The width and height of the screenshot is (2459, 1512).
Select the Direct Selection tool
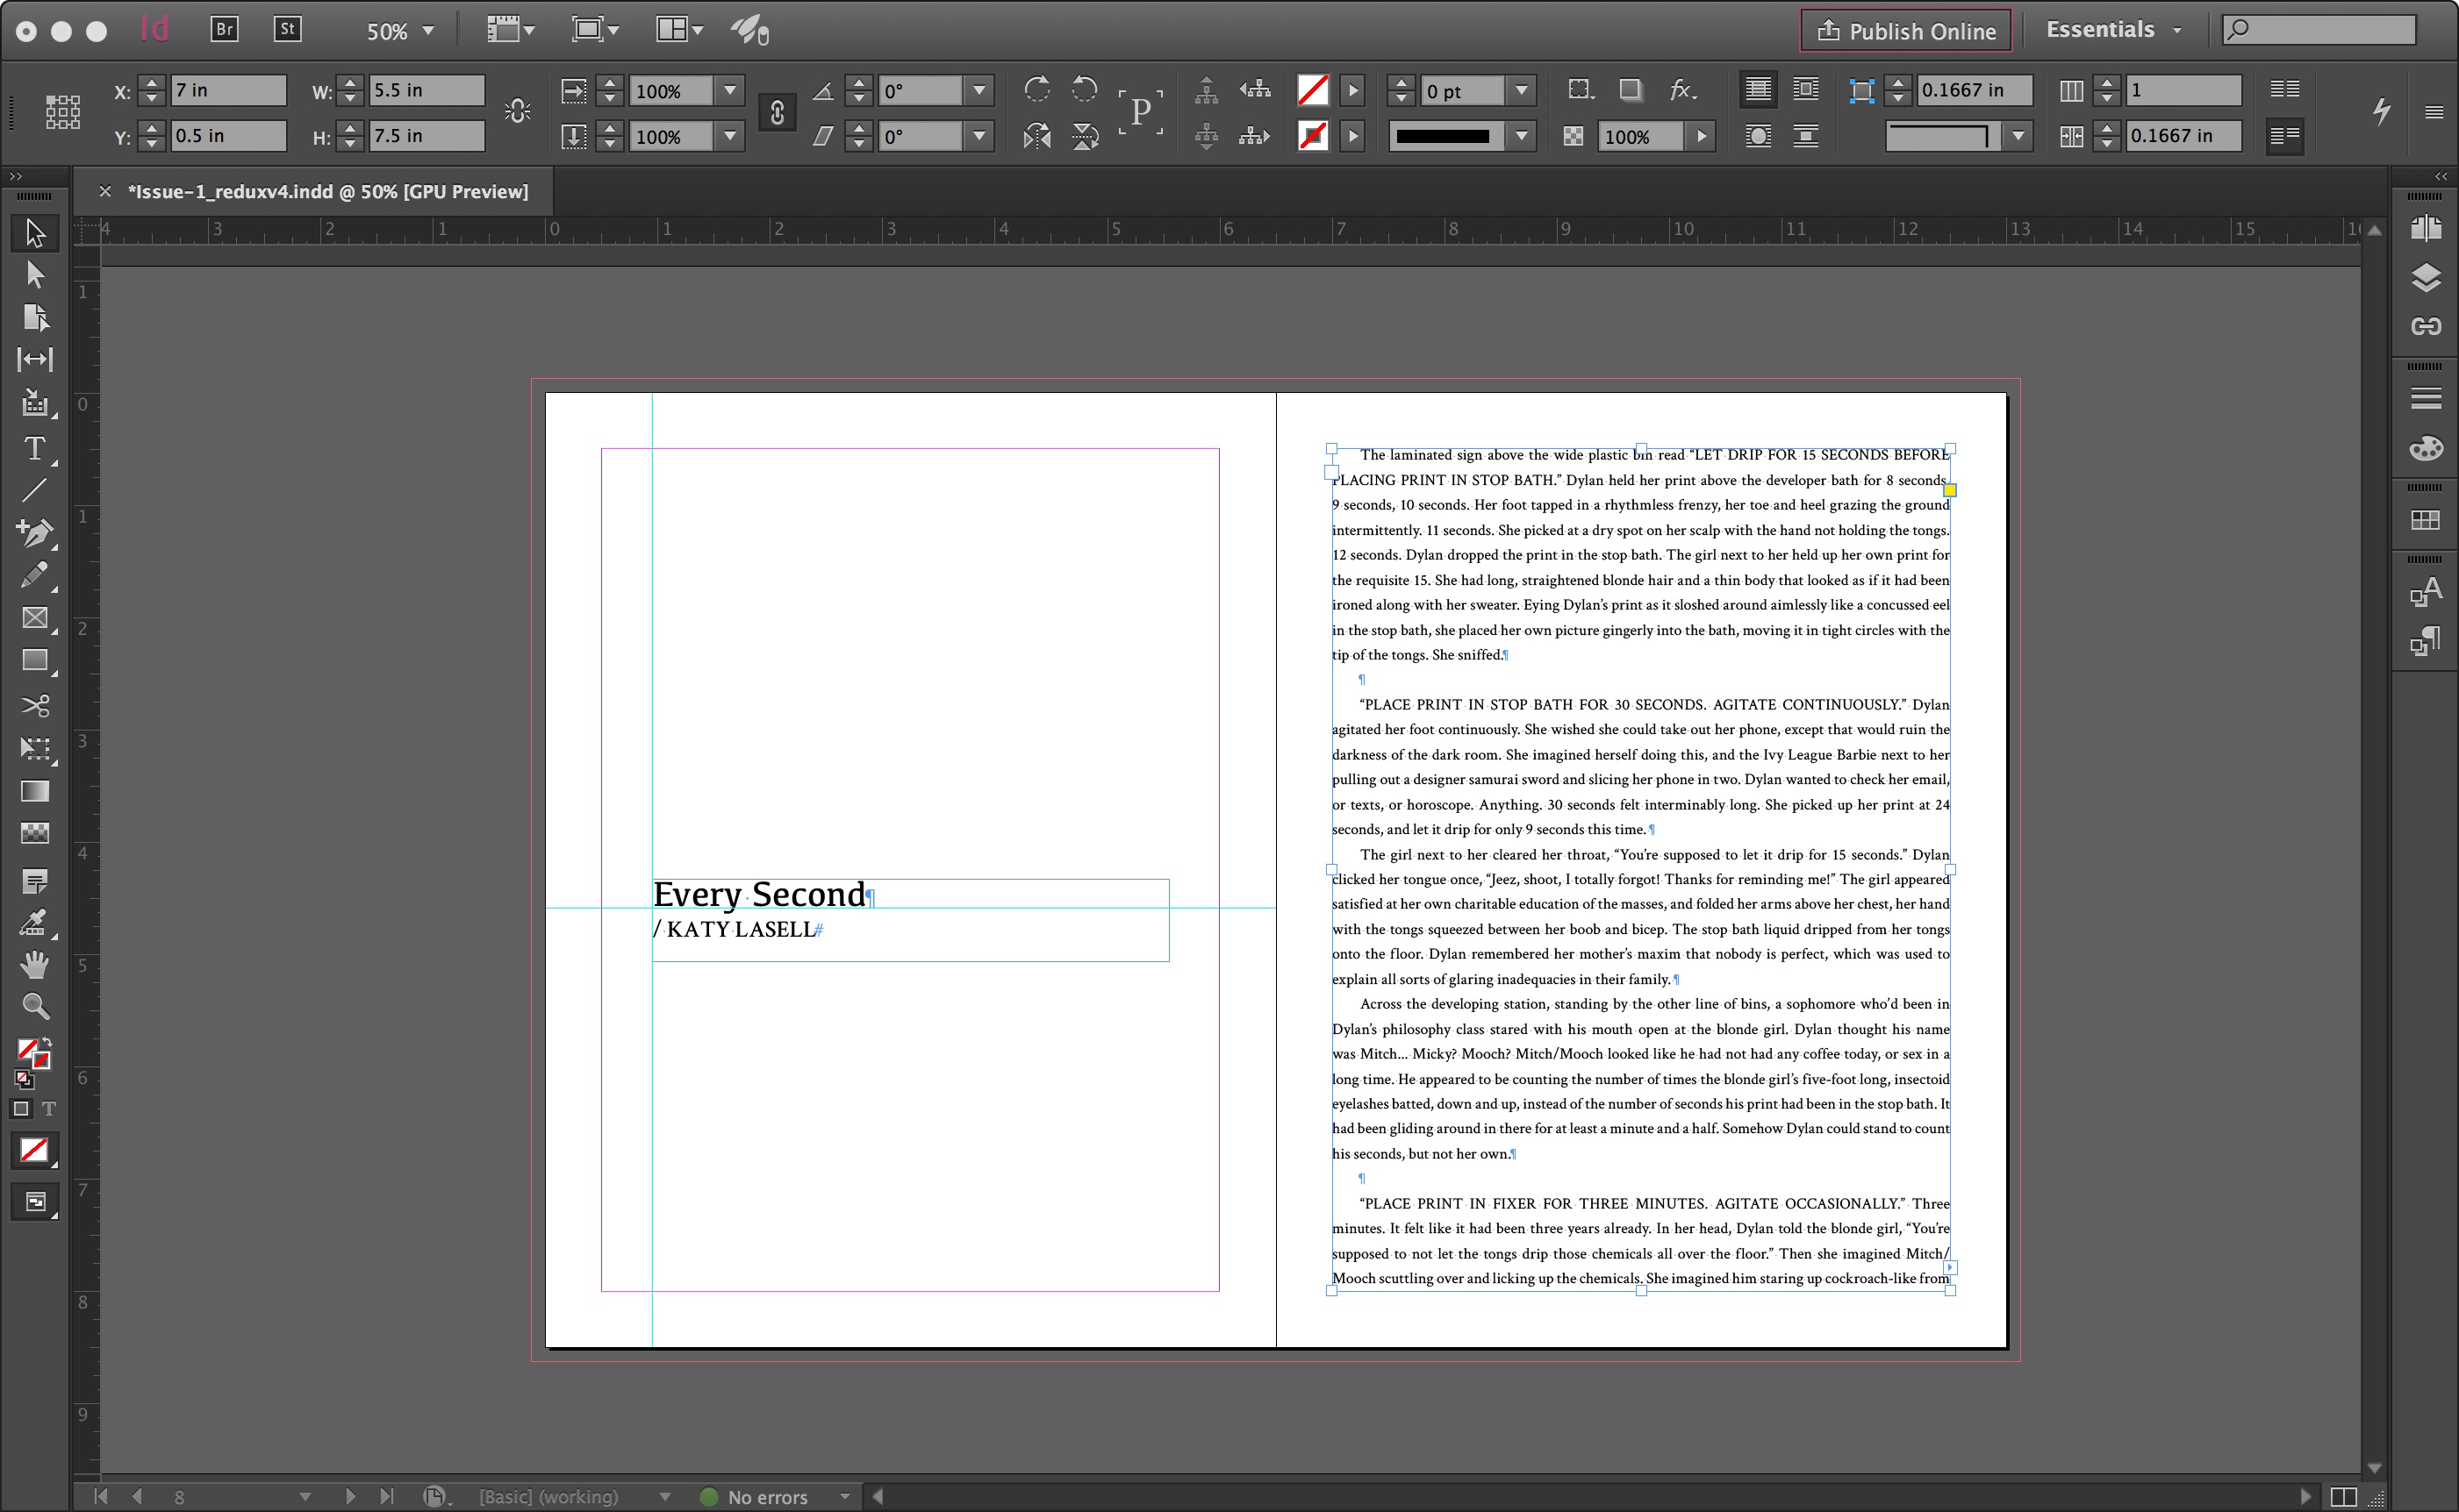point(34,274)
